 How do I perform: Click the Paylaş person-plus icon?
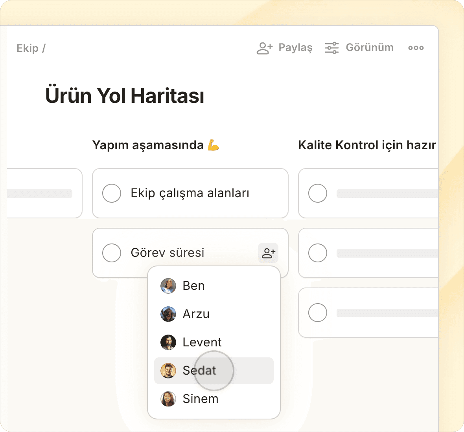pyautogui.click(x=264, y=48)
